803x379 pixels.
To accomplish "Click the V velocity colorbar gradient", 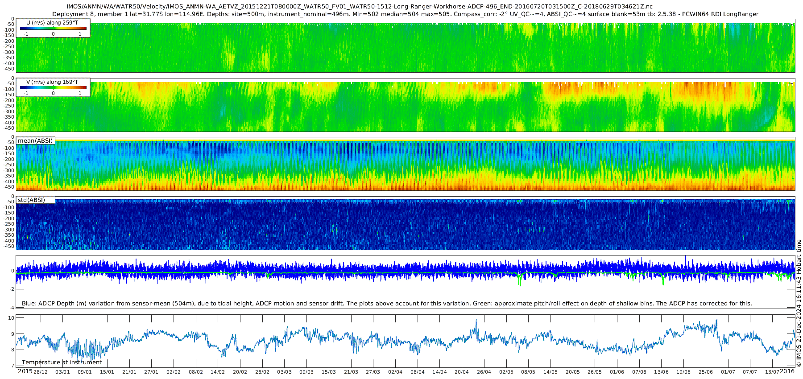I will pyautogui.click(x=53, y=88).
